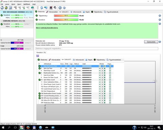Click the E: partition free space bar

17,49
